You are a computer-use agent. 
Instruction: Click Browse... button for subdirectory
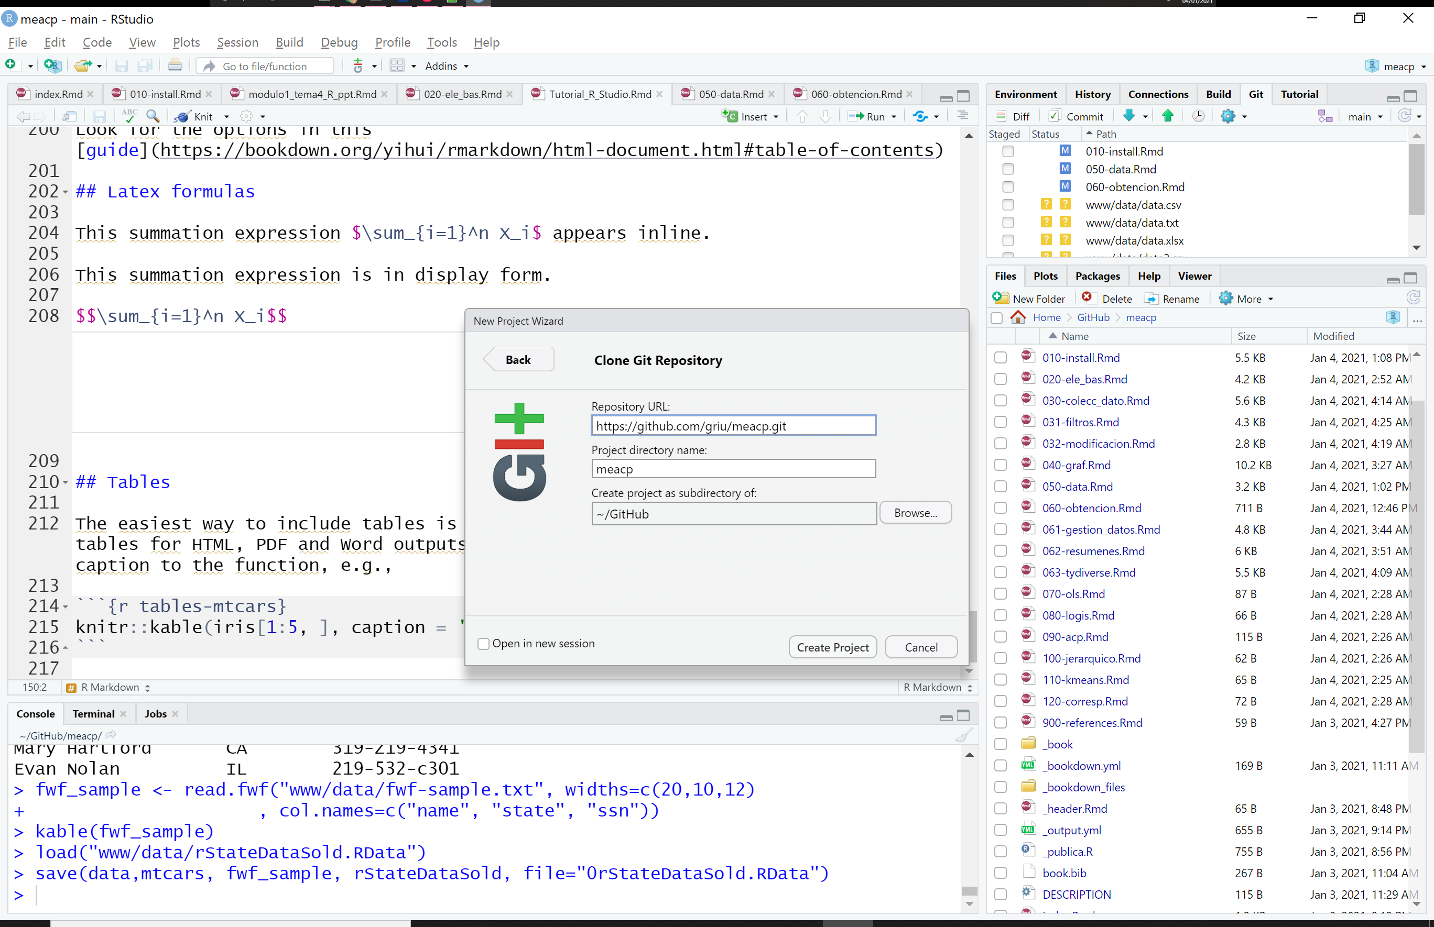click(x=915, y=513)
